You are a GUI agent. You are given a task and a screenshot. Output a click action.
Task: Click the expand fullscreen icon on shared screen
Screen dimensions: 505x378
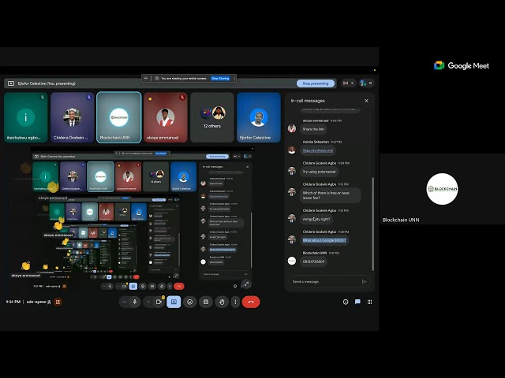[246, 283]
